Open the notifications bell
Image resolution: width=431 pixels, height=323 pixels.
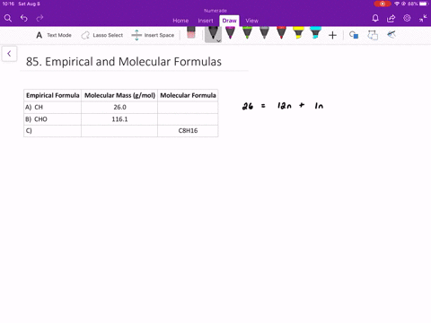pos(375,18)
